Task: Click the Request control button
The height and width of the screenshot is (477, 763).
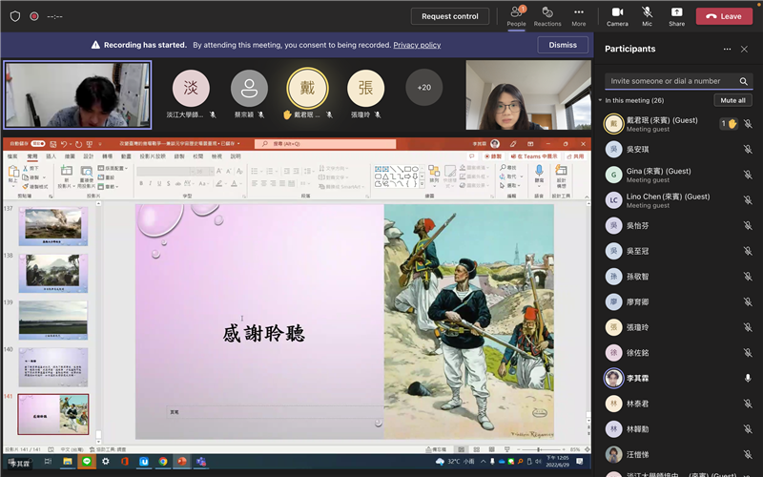Action: pos(449,16)
